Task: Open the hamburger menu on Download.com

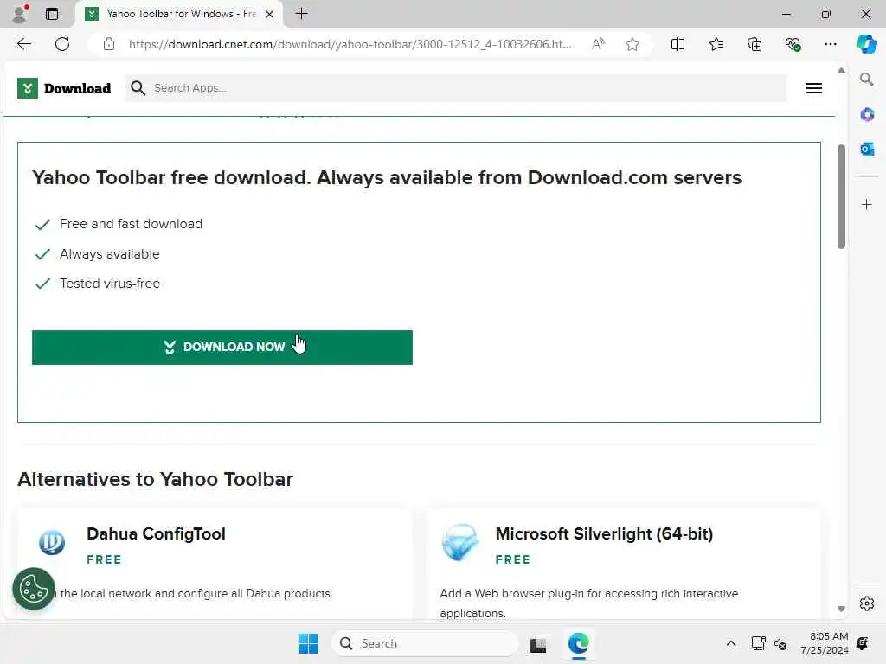Action: 813,88
